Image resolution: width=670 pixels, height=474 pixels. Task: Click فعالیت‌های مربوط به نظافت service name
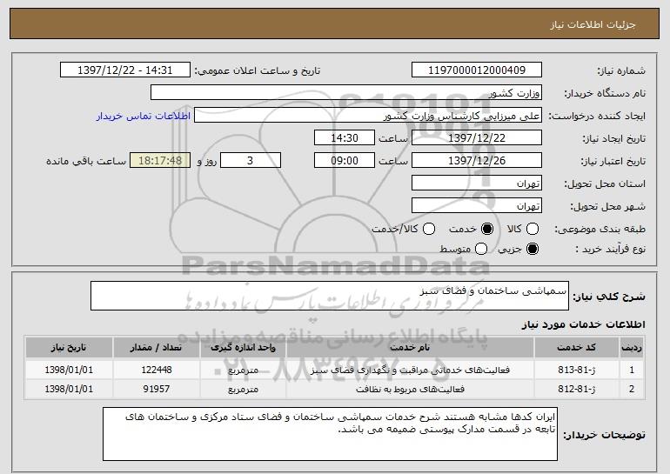(410, 389)
